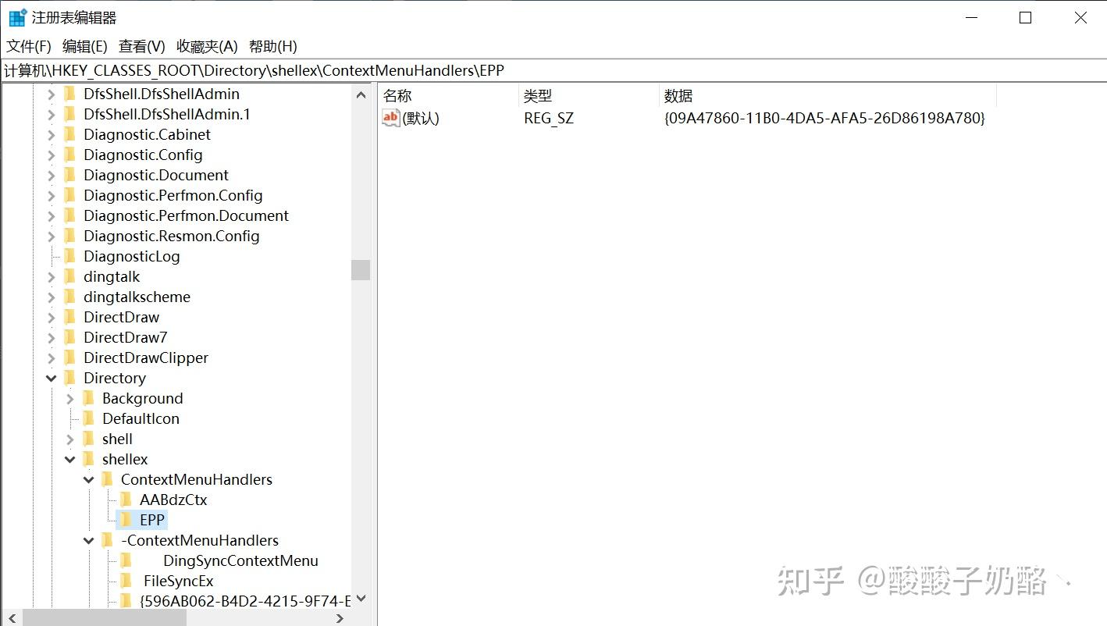Viewport: 1107px width, 626px height.
Task: Click the vertical scrollbar in the tree pane
Action: click(360, 269)
